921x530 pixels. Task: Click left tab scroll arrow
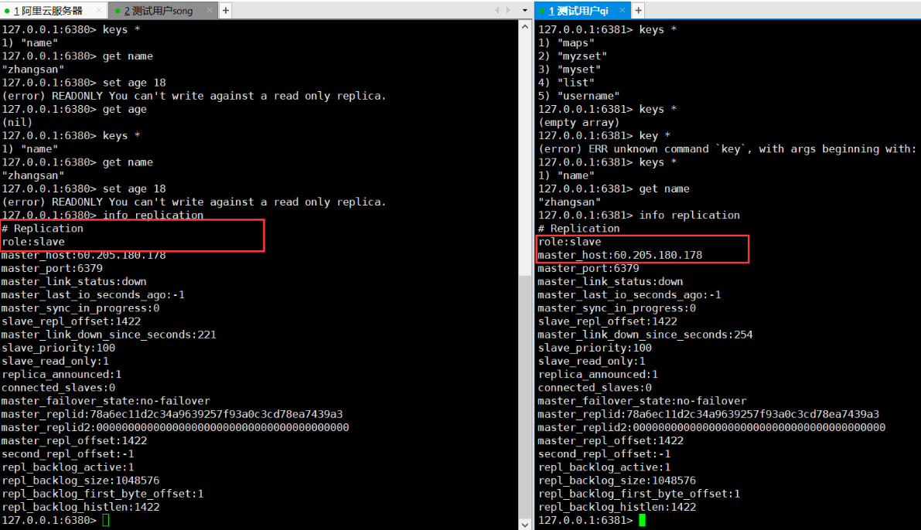coord(497,11)
